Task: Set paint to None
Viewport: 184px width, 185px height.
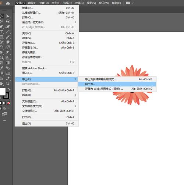Action: pyautogui.click(x=8, y=103)
